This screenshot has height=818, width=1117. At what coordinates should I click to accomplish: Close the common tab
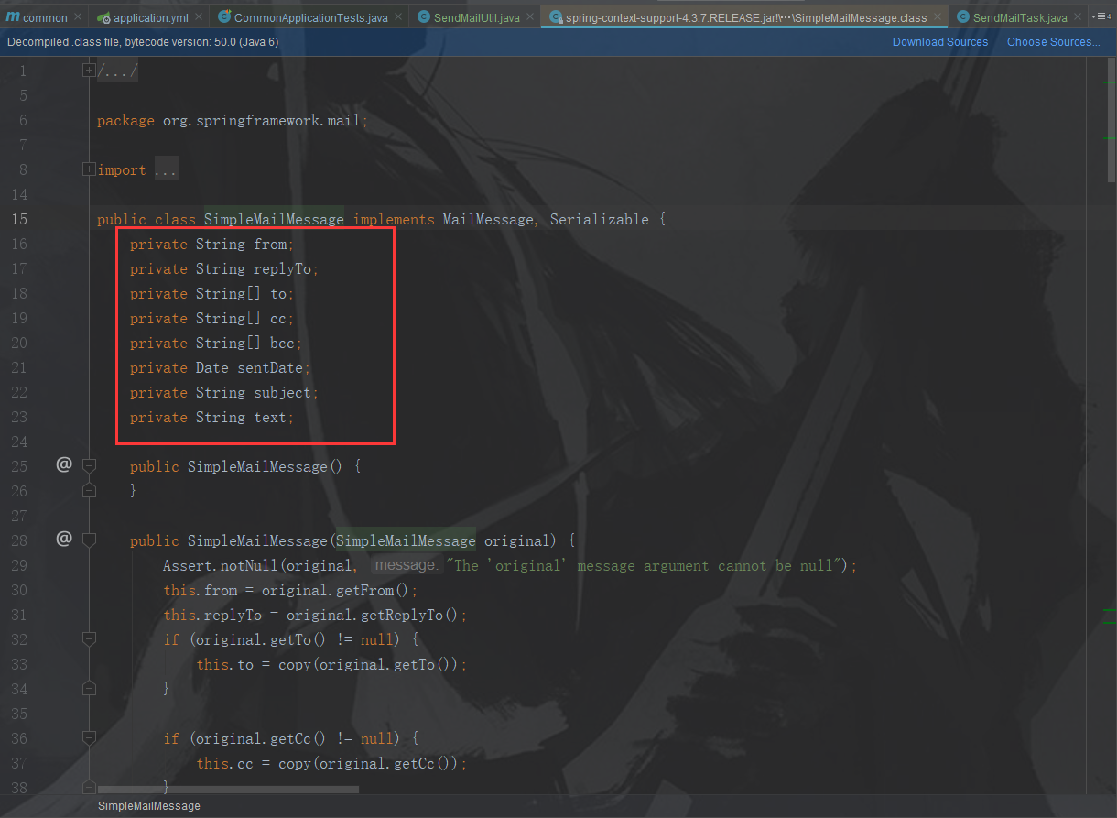77,17
